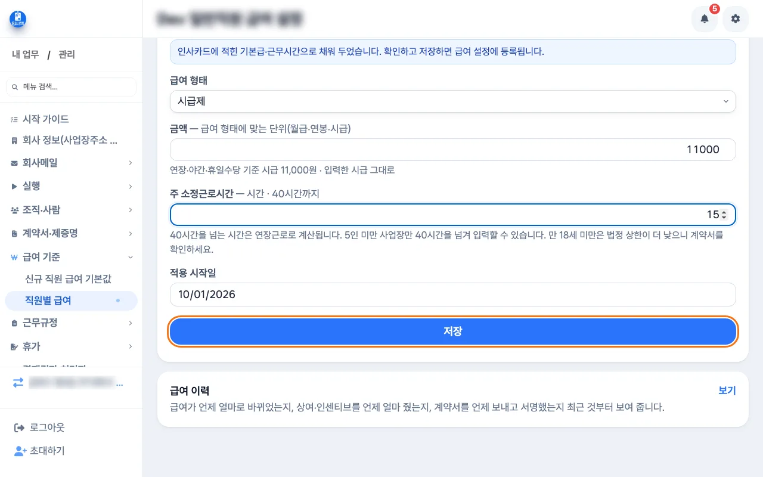This screenshot has height=477, width=763.
Task: Click the 급여 이력 heading
Action: [x=190, y=391]
